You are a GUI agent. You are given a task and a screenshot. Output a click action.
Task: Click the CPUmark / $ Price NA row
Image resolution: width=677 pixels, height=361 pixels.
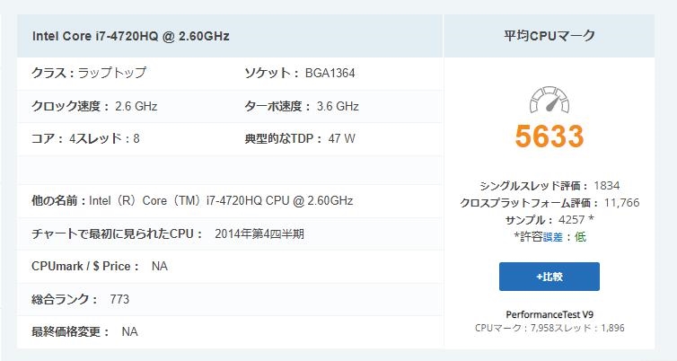tap(230, 267)
